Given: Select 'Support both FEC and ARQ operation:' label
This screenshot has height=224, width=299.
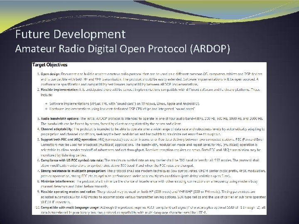Looking at the screenshot, I should click(x=69, y=139).
